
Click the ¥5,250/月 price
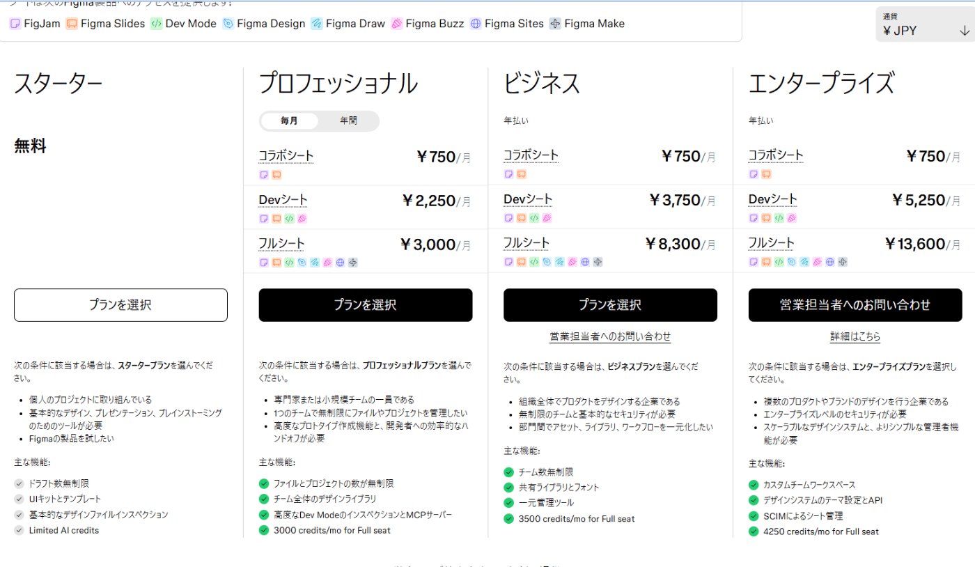tap(927, 201)
